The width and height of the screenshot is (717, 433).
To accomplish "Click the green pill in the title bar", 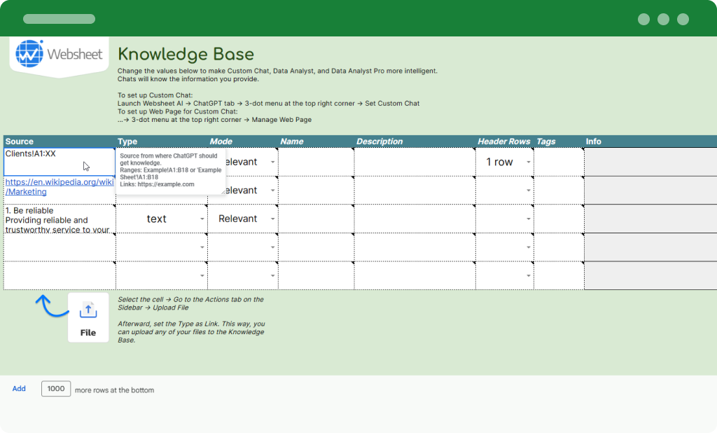I will 59,18.
